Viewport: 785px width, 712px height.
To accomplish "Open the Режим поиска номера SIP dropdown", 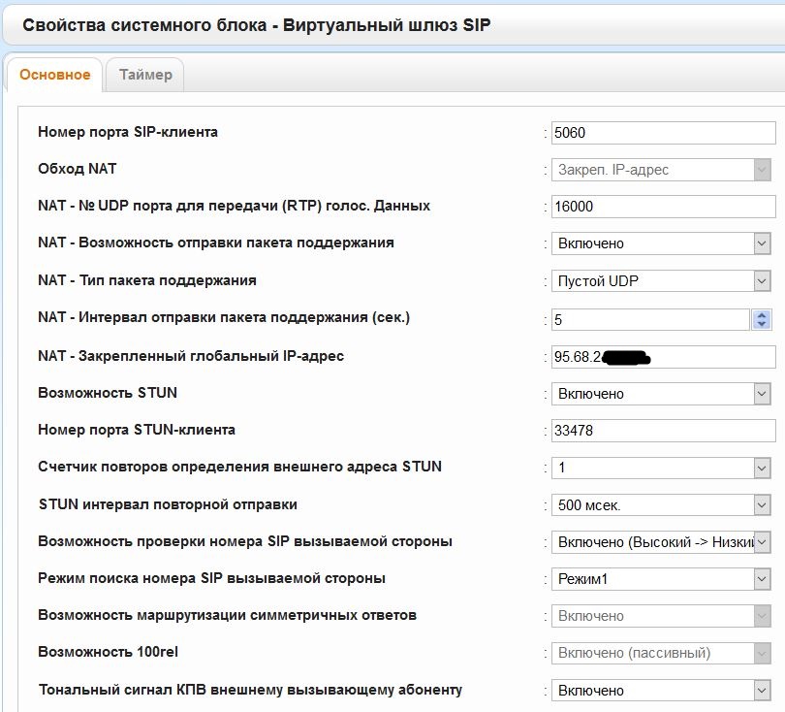I will pyautogui.click(x=661, y=579).
